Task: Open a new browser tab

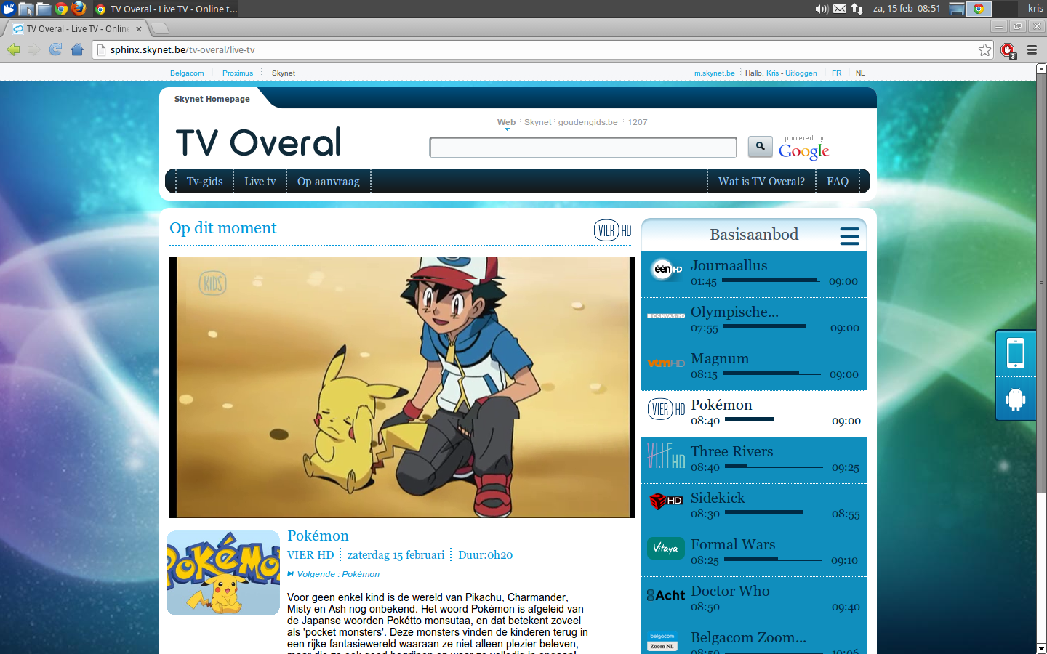Action: click(160, 28)
